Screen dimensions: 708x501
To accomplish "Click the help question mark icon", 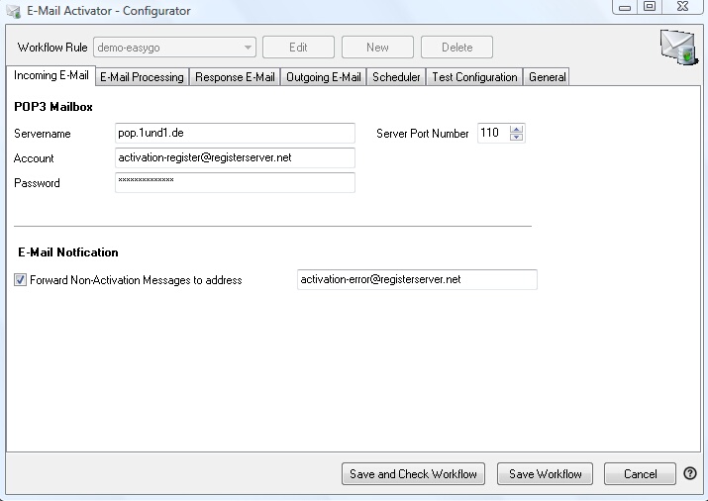I will coord(689,474).
